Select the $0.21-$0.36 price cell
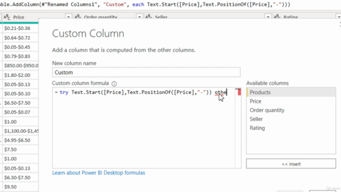The height and width of the screenshot is (192, 341). (20, 28)
